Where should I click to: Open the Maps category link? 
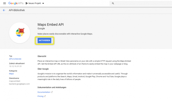click(x=11, y=74)
